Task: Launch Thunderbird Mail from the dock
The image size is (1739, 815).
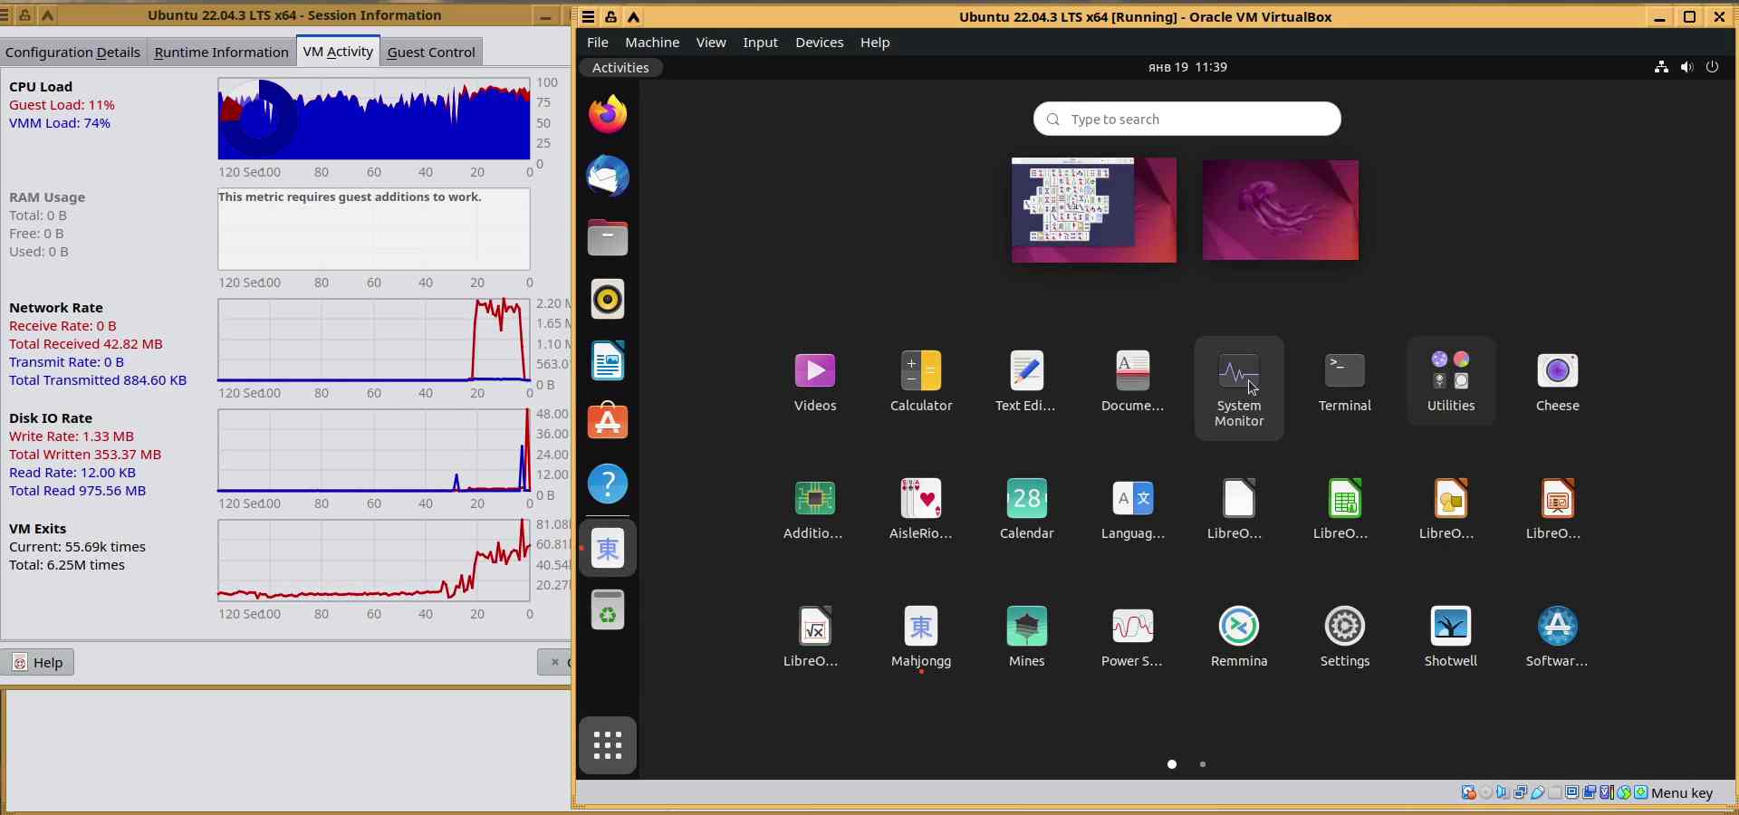Action: tap(608, 177)
